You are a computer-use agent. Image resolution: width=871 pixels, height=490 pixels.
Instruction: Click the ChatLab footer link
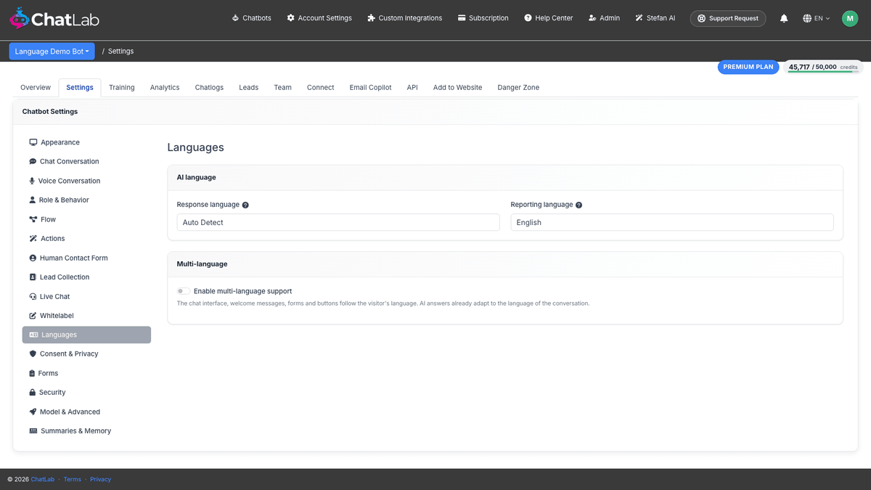43,479
